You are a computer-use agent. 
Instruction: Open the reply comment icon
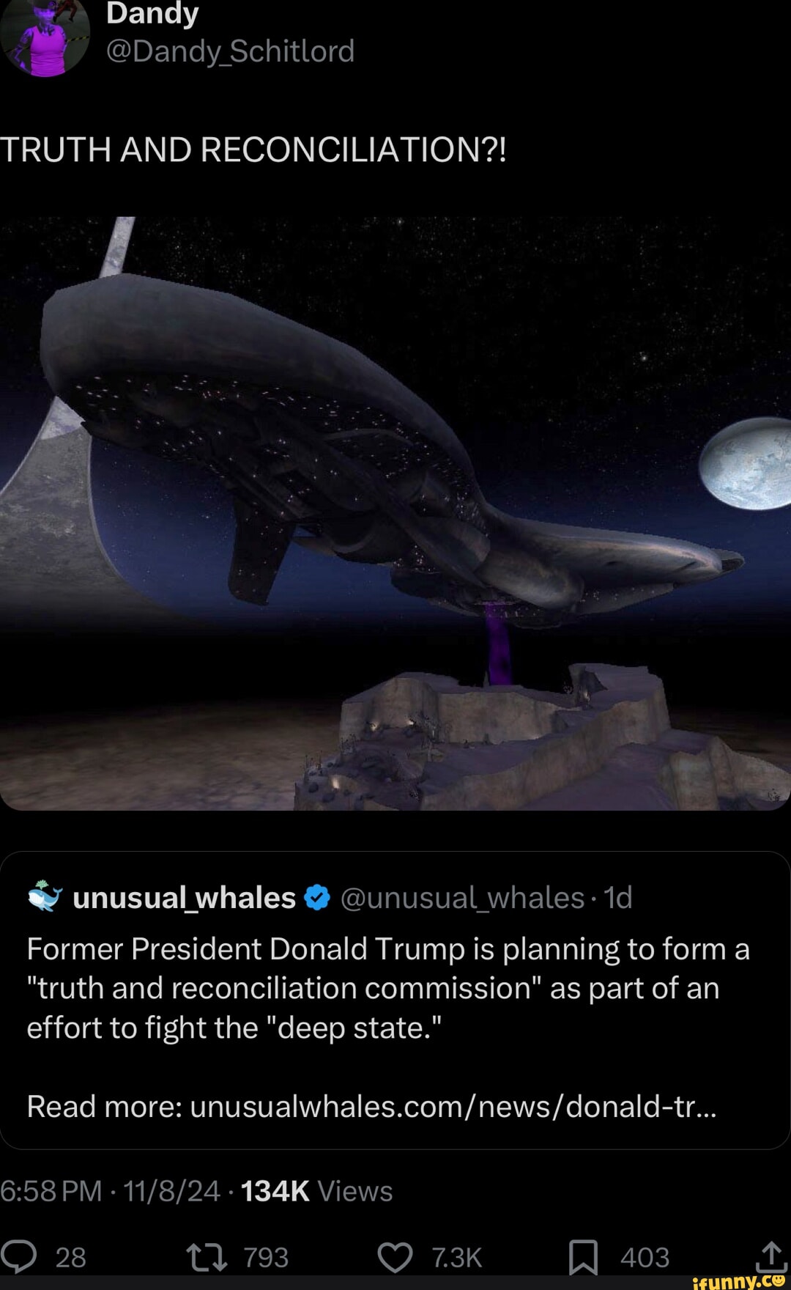19,1257
